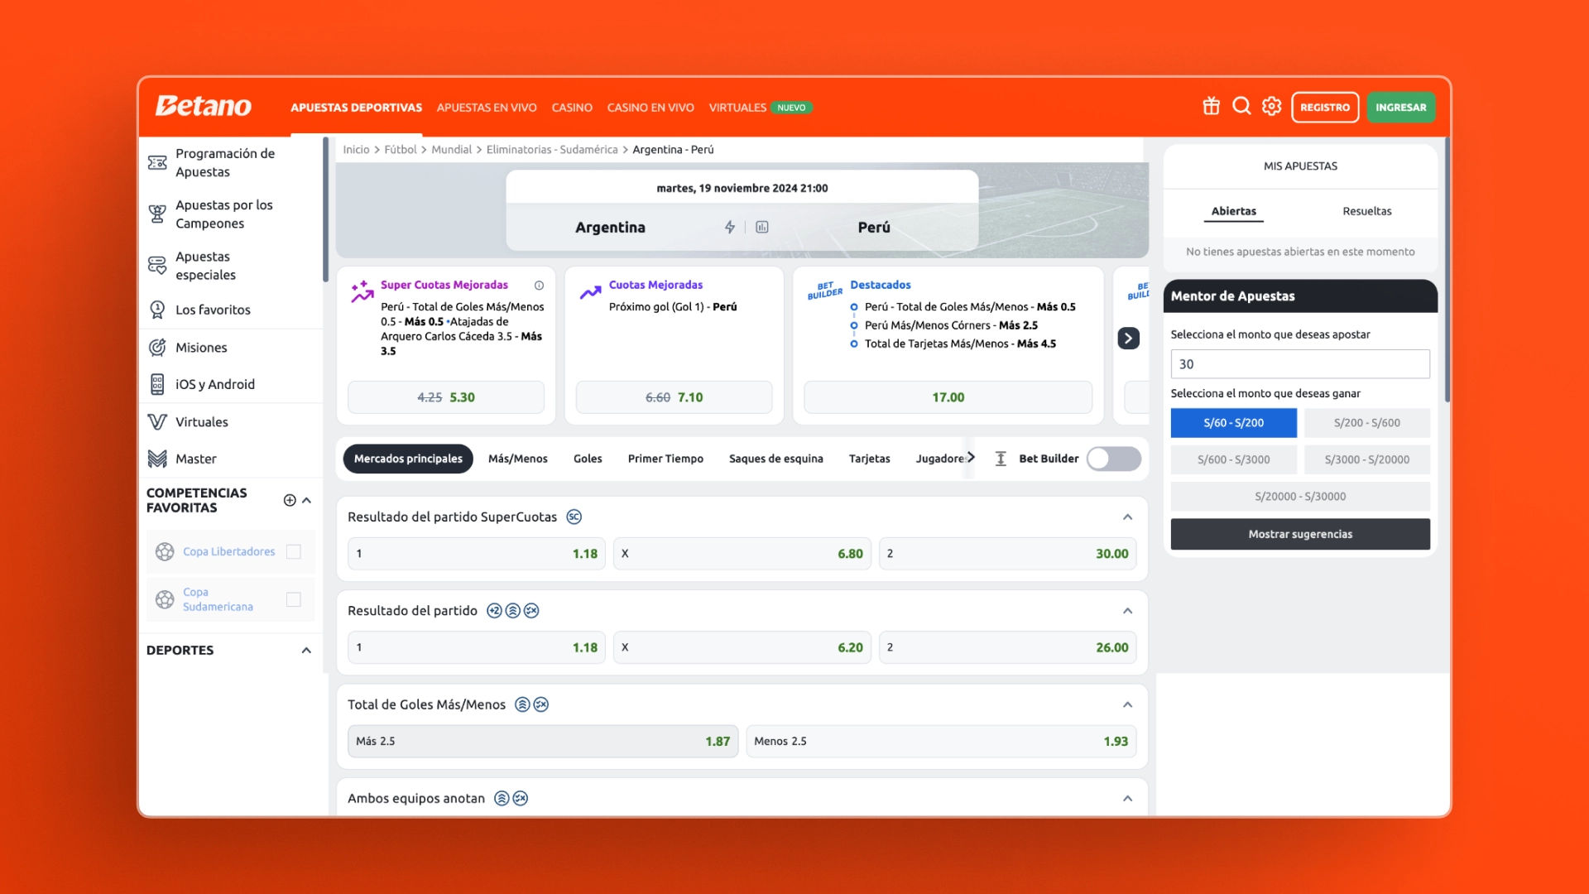
Task: Open the Apuestas en Vivo menu
Action: [x=487, y=108]
